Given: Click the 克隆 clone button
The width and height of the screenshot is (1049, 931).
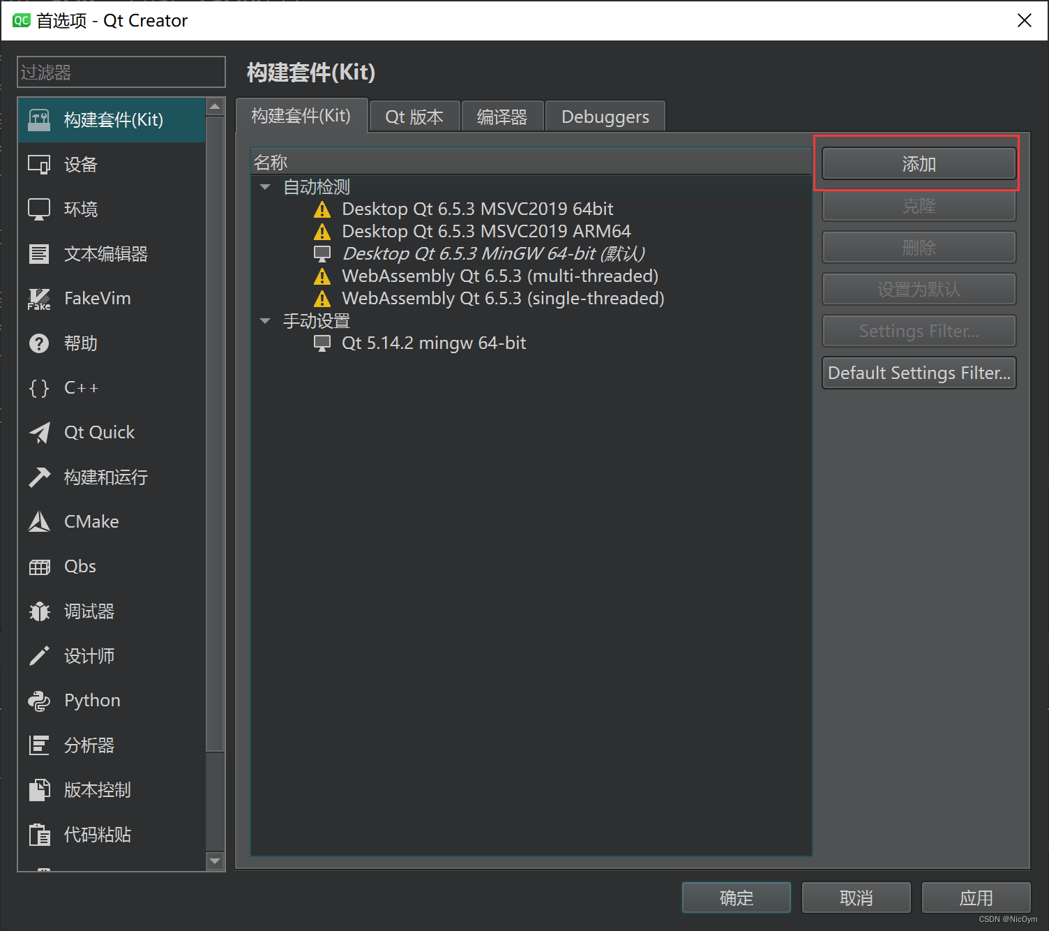Looking at the screenshot, I should (919, 206).
